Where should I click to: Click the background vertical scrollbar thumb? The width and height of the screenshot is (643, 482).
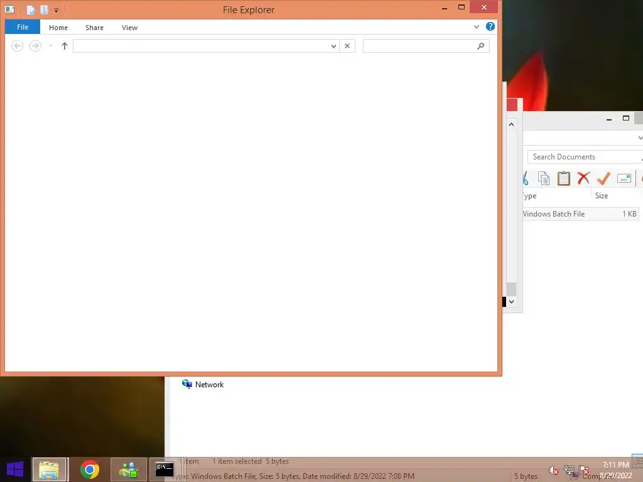pyautogui.click(x=511, y=289)
